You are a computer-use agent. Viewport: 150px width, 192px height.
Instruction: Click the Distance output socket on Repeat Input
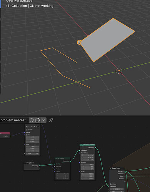coord(125,174)
